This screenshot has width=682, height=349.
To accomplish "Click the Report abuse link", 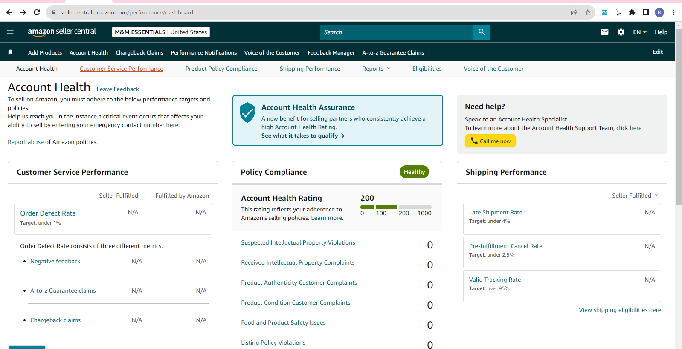I will [x=26, y=142].
